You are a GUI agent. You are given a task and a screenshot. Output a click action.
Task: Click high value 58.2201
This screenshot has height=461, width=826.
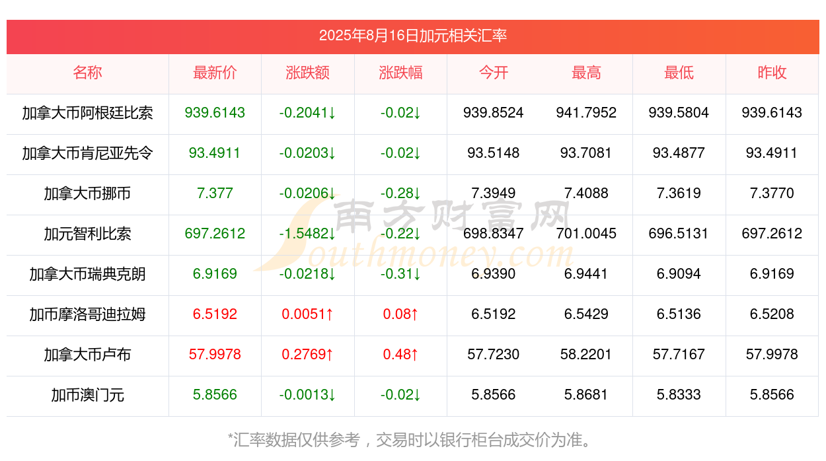coord(586,355)
